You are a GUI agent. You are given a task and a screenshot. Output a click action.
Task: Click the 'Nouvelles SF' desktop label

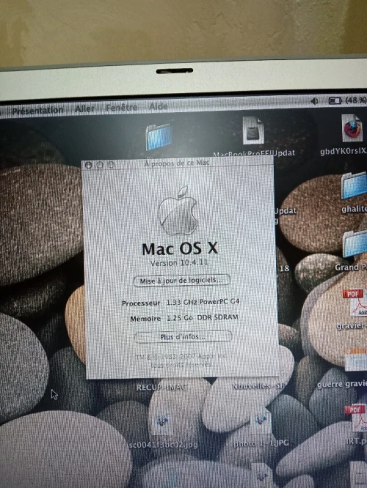coord(258,386)
